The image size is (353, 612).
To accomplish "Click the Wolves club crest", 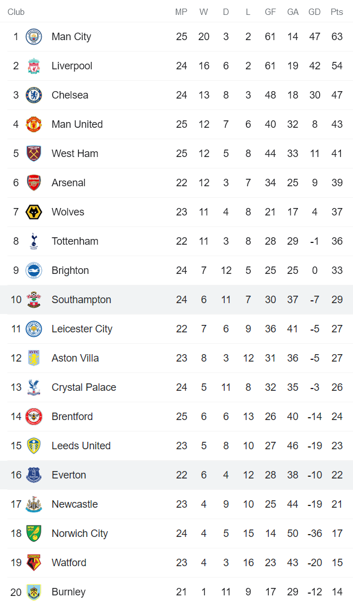I will coord(34,212).
